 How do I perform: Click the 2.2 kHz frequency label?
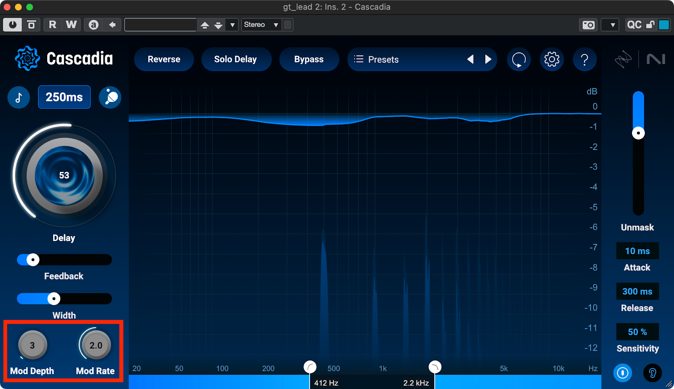(x=416, y=383)
